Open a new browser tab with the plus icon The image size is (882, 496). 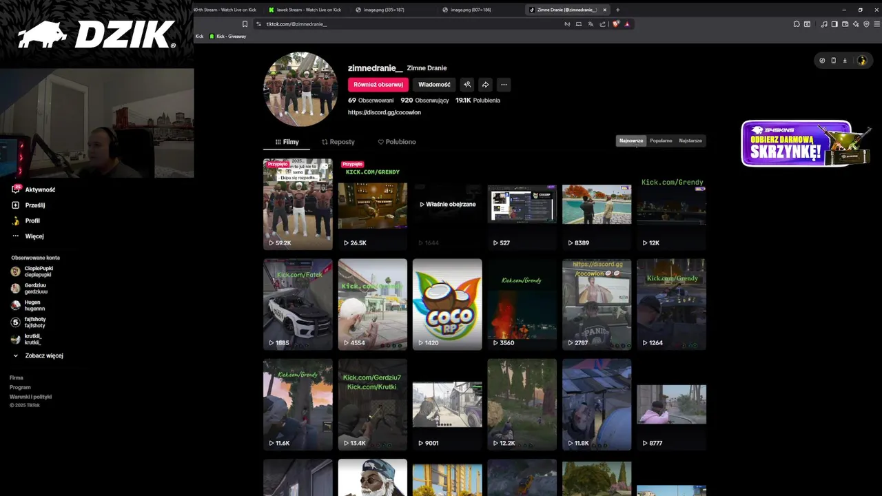click(x=617, y=10)
